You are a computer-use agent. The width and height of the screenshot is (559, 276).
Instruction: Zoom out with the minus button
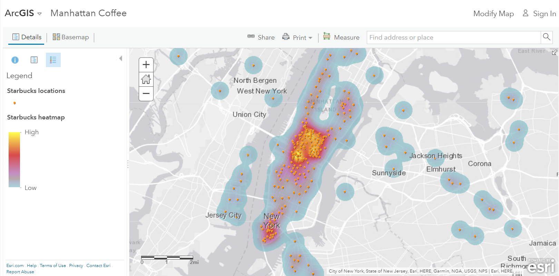pyautogui.click(x=146, y=94)
